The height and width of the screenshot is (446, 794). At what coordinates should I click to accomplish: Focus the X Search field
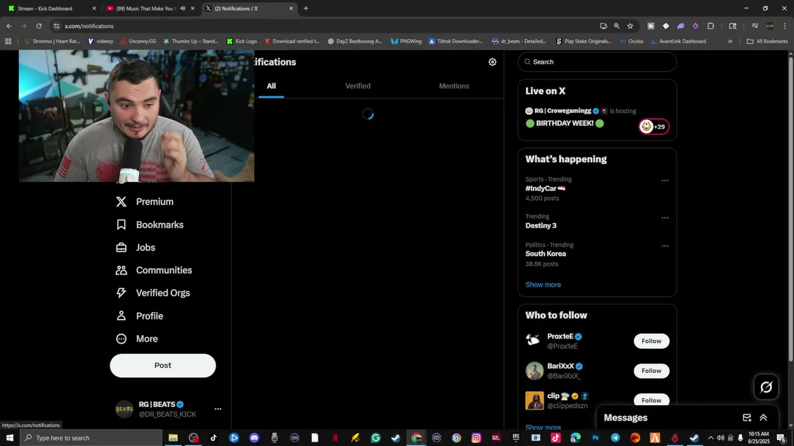coord(597,62)
